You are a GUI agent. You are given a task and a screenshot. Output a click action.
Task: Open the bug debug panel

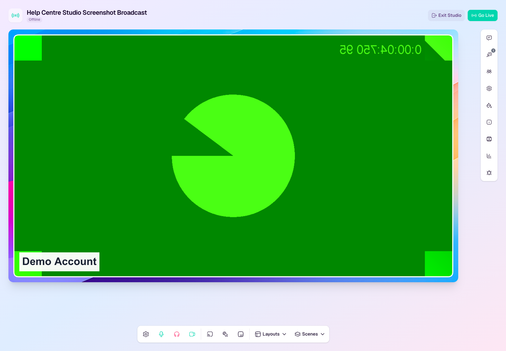pyautogui.click(x=489, y=173)
